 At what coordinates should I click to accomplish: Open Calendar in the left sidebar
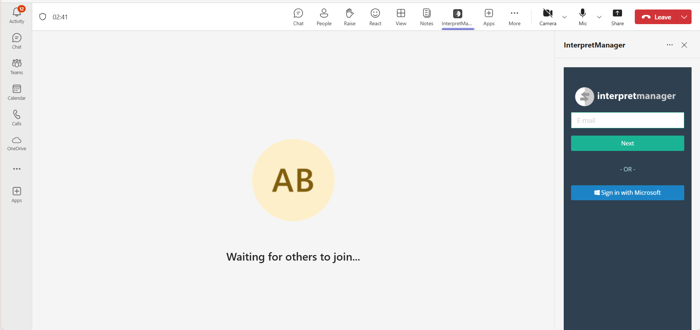[x=16, y=92]
